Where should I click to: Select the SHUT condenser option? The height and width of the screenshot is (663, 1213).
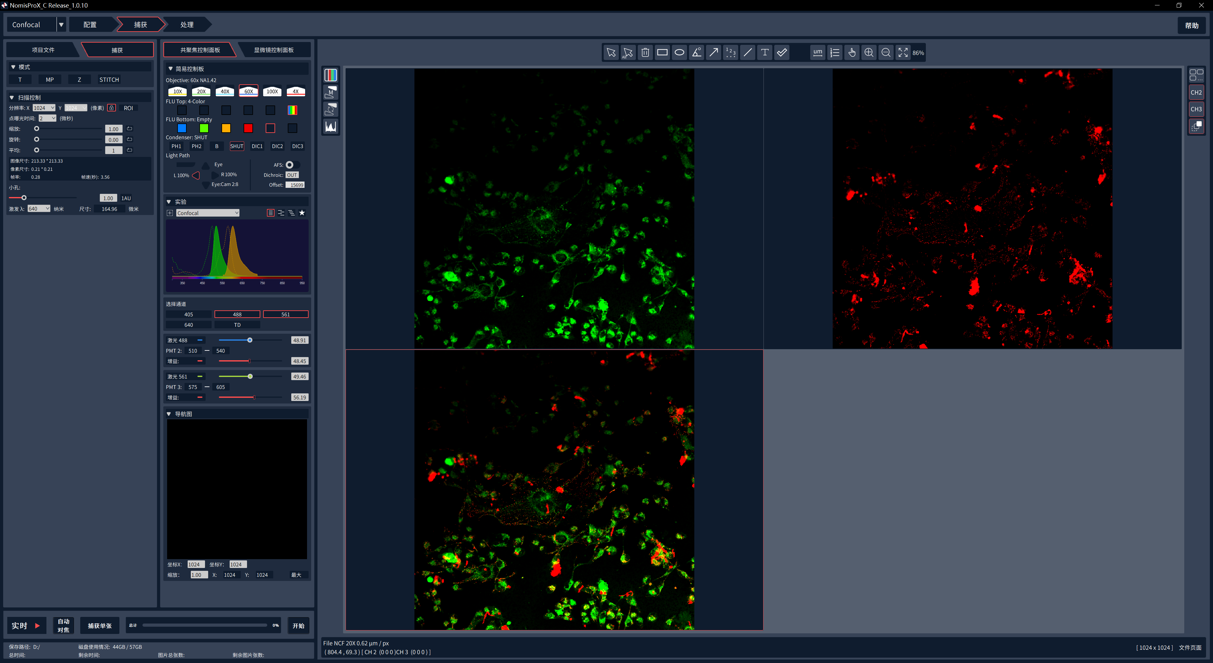(x=237, y=146)
